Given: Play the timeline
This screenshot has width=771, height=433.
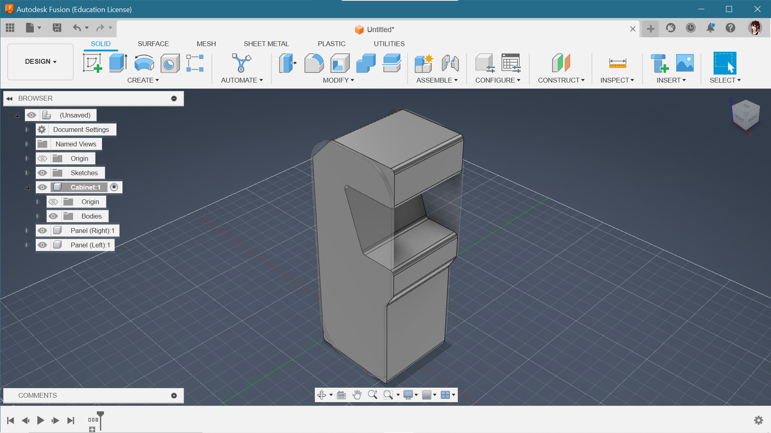Looking at the screenshot, I should [x=41, y=420].
